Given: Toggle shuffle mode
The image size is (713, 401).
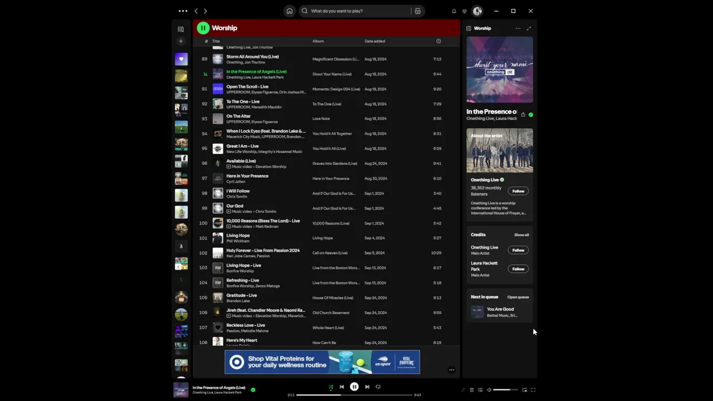Looking at the screenshot, I should [330, 387].
